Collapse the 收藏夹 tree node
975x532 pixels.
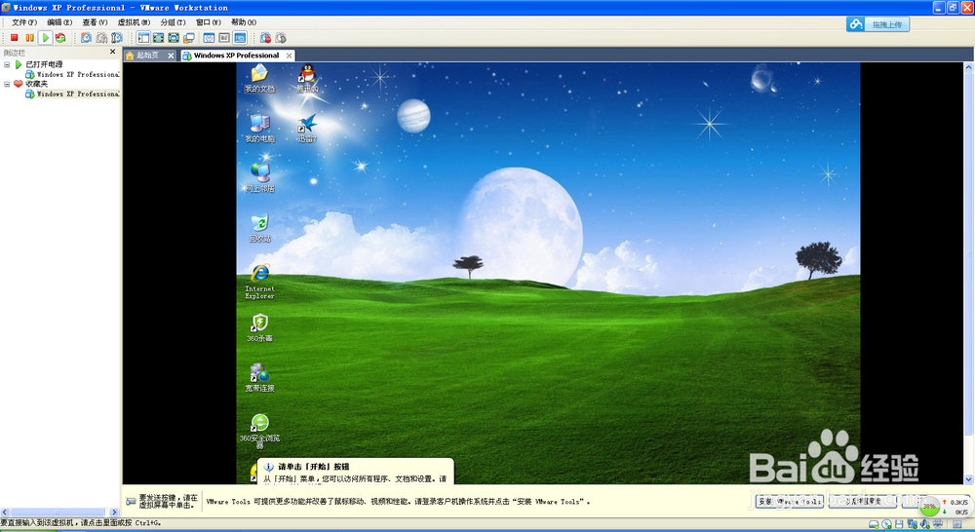pyautogui.click(x=7, y=84)
